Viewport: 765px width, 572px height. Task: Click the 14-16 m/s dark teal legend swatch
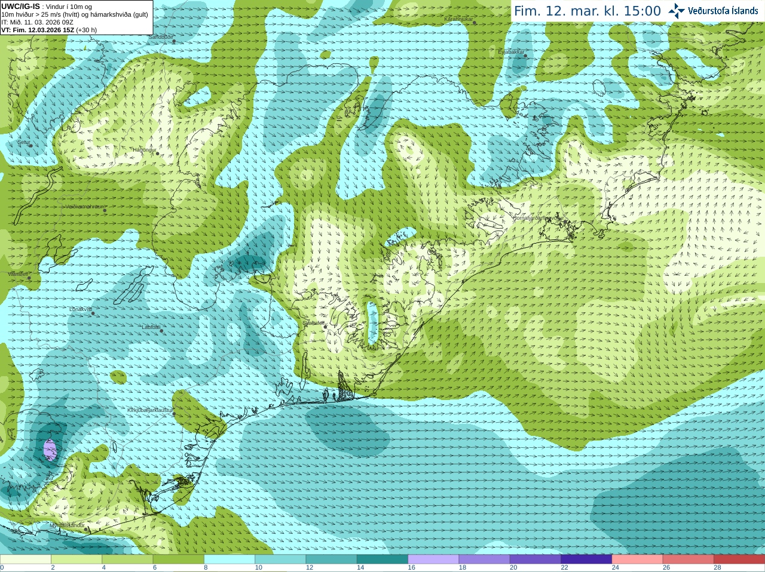click(x=382, y=559)
